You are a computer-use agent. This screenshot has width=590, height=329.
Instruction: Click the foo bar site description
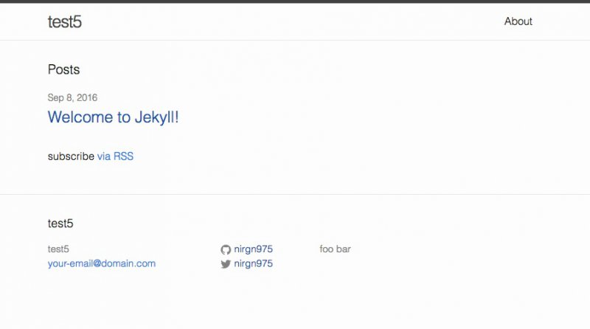coord(335,249)
